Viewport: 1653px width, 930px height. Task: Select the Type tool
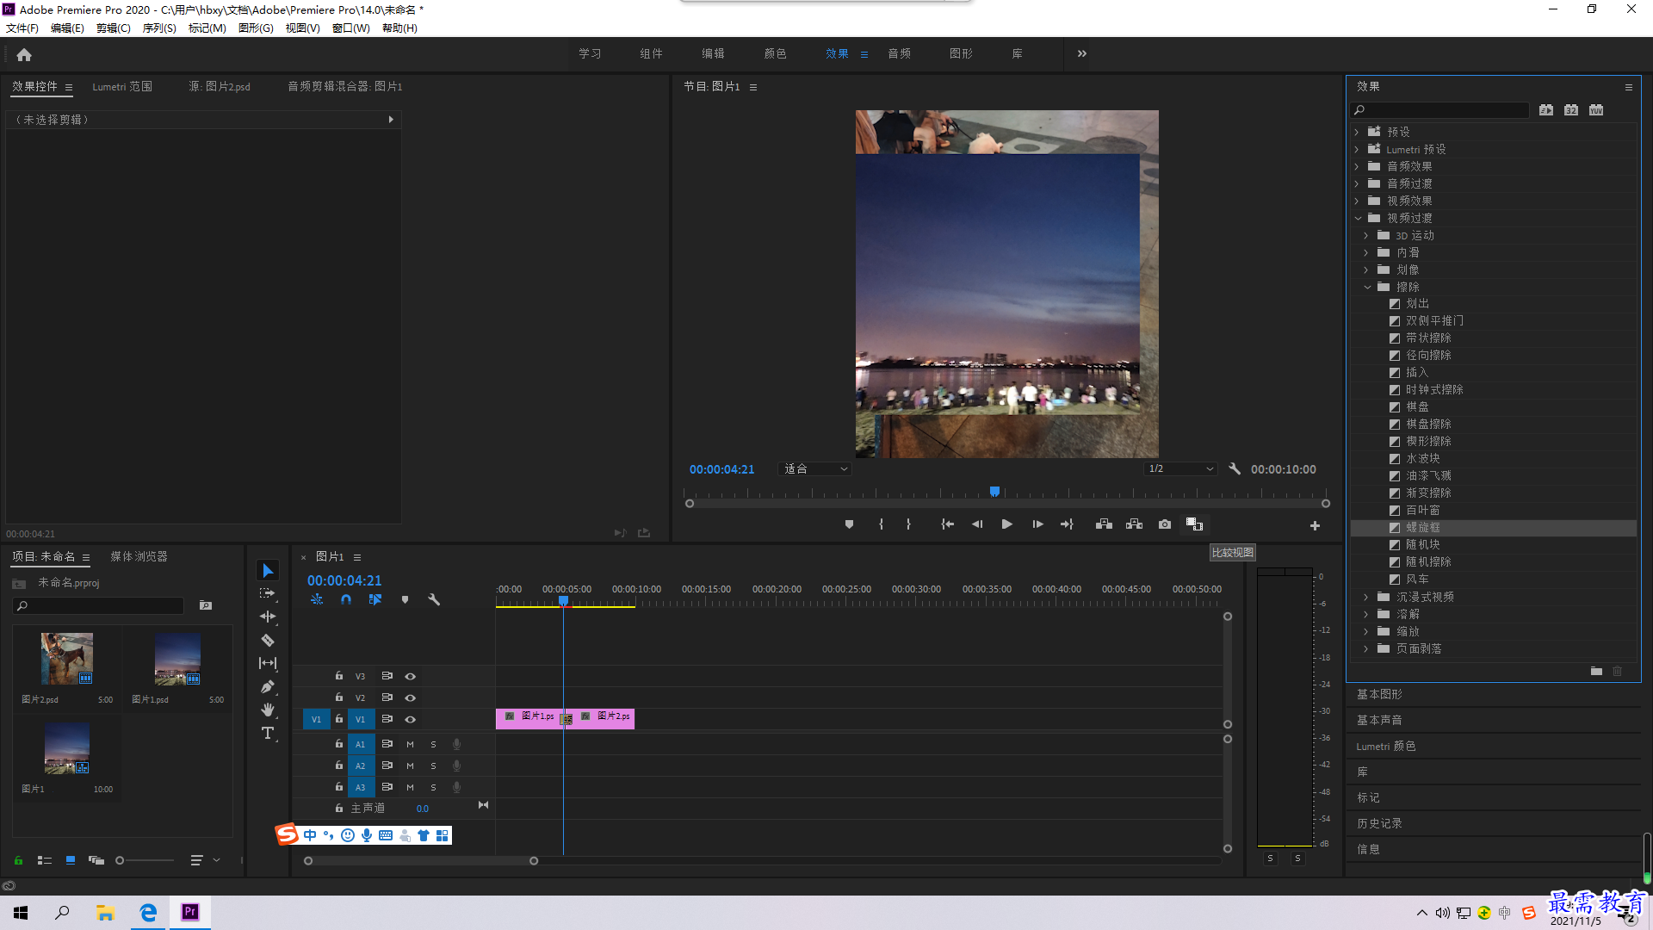(268, 733)
